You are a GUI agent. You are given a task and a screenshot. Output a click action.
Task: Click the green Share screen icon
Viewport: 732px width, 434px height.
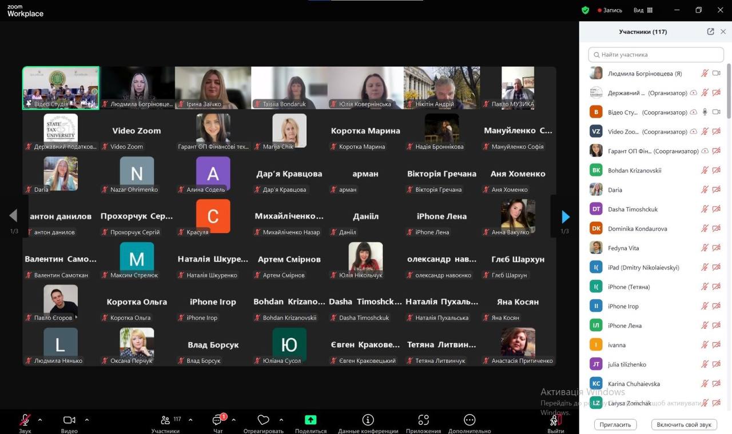pos(311,420)
